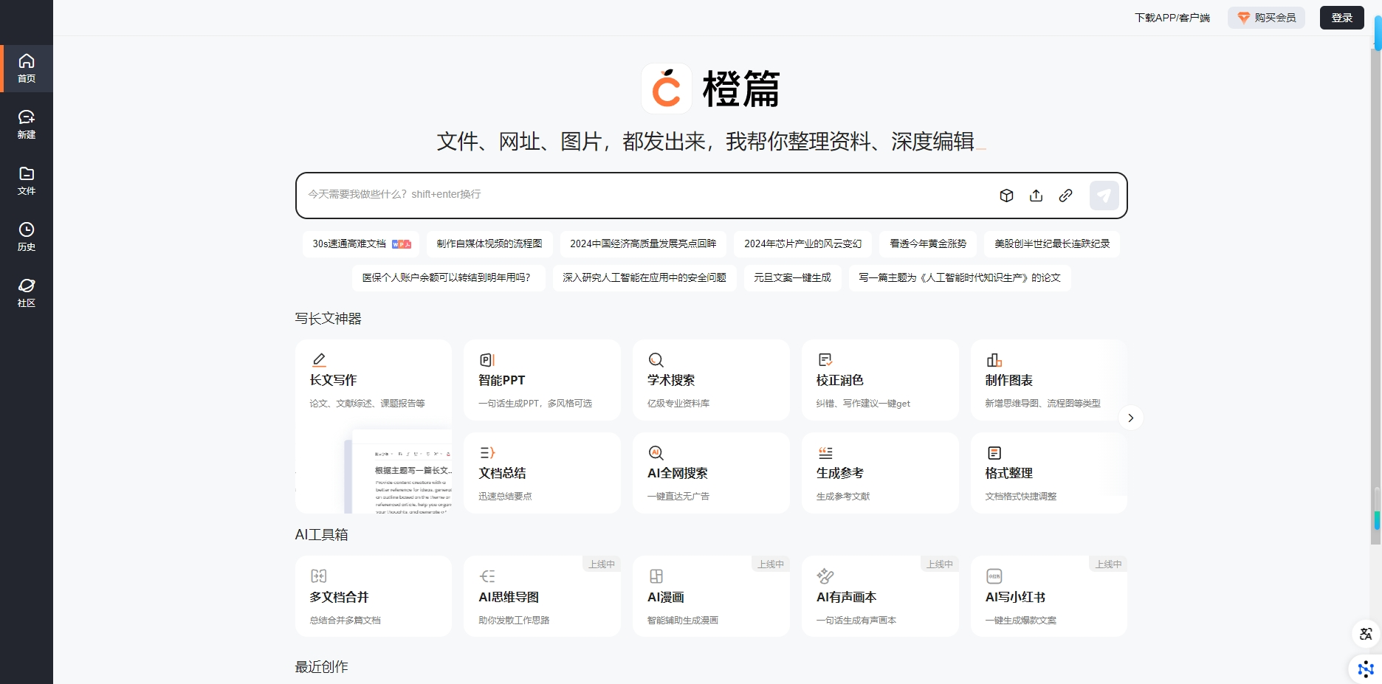Image resolution: width=1382 pixels, height=684 pixels.
Task: Click the 文档总结 icon
Action: 487,452
